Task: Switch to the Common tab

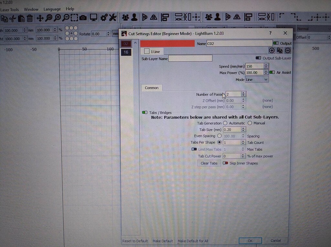Action: point(152,87)
